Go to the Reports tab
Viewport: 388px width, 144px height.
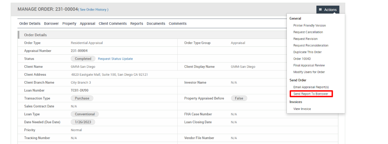136,24
